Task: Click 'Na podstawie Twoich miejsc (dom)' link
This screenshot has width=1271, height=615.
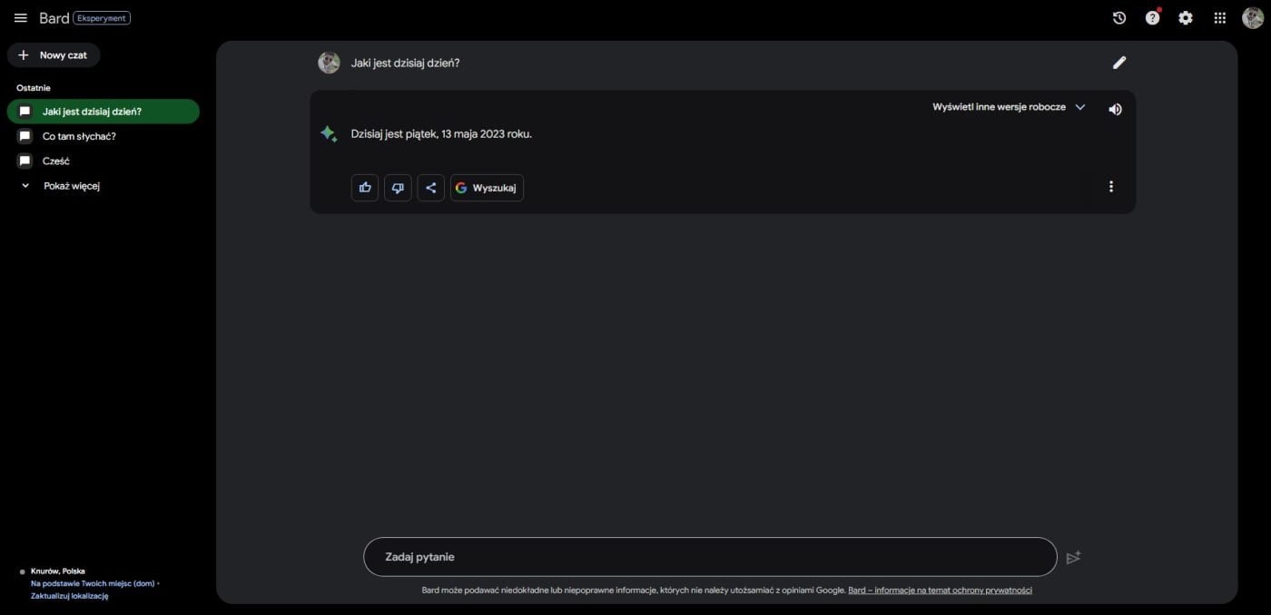Action: click(93, 584)
